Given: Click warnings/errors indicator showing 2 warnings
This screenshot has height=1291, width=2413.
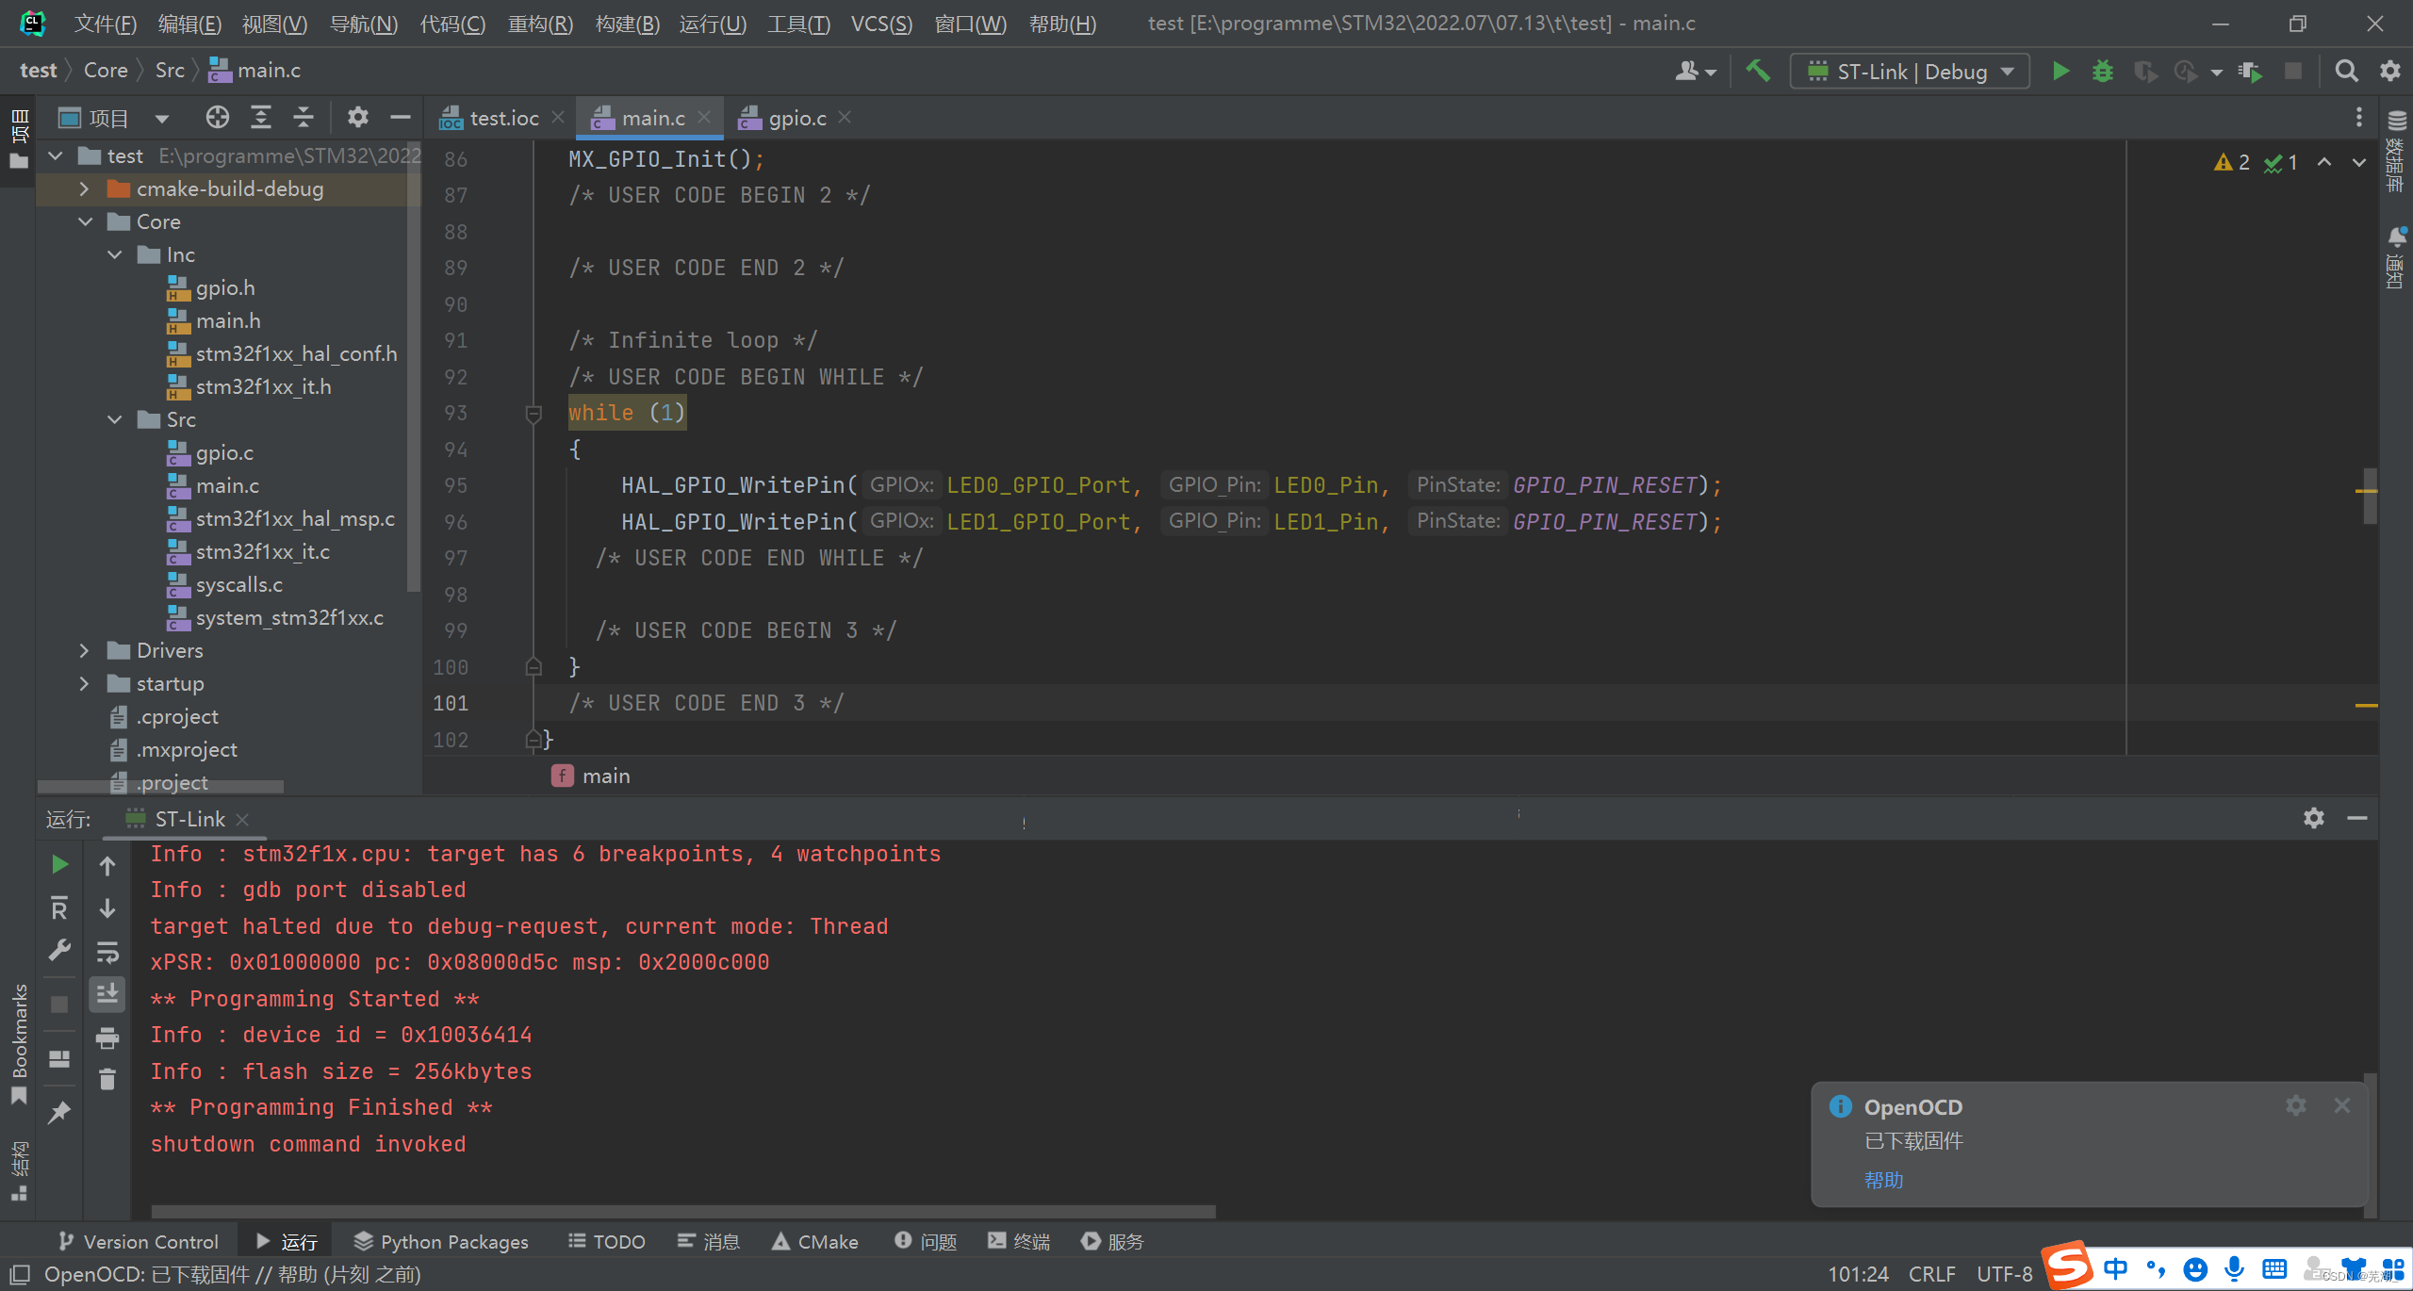Looking at the screenshot, I should pos(2229,161).
